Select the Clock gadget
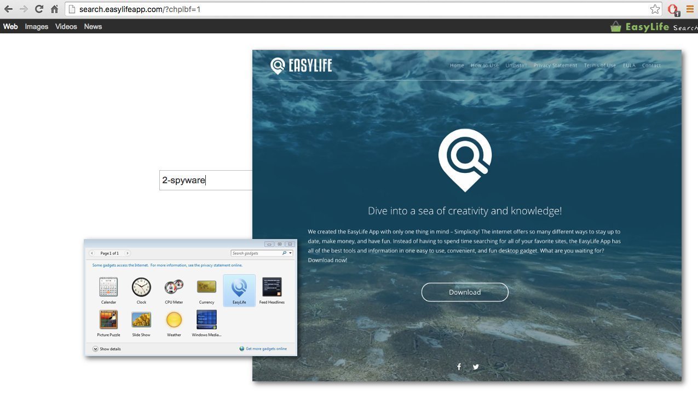The height and width of the screenshot is (413, 698). click(141, 290)
